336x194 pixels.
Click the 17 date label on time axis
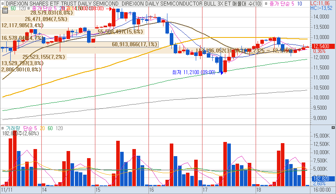tap(205, 190)
